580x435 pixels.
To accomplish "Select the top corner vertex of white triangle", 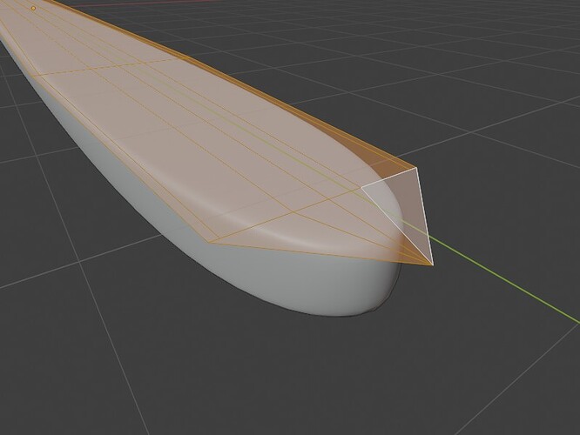I will click(x=417, y=168).
